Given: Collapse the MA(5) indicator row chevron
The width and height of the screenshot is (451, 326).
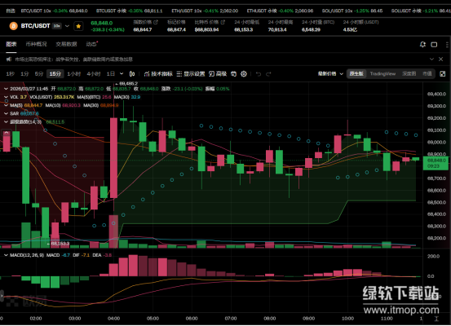Looking at the screenshot, I should (6, 105).
